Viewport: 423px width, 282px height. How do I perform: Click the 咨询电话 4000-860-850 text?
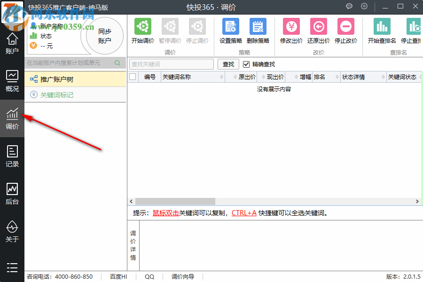pyautogui.click(x=60, y=277)
